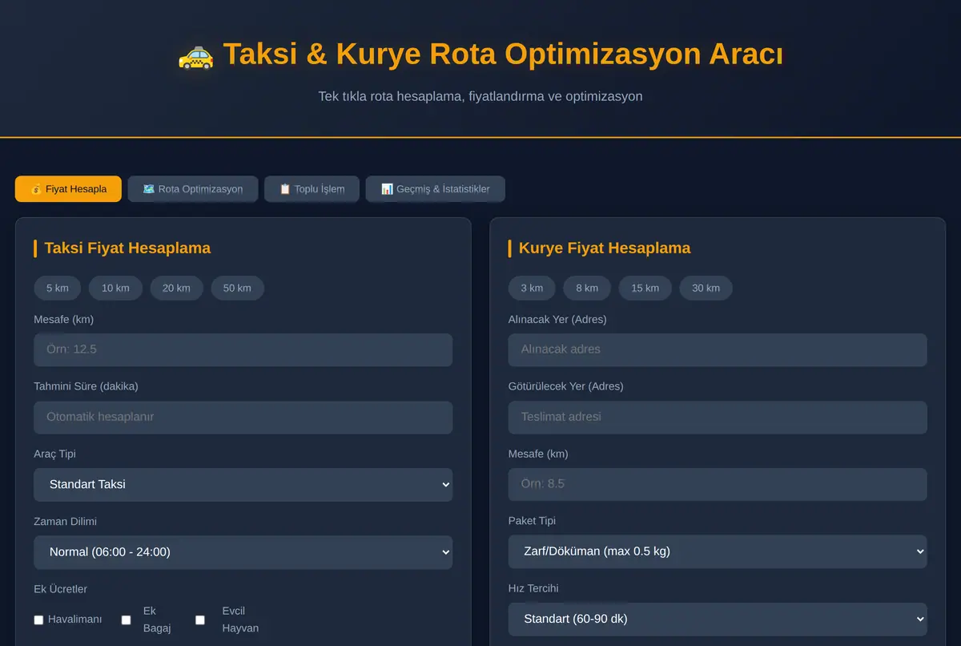Choose the 15 km courier preset

(645, 288)
